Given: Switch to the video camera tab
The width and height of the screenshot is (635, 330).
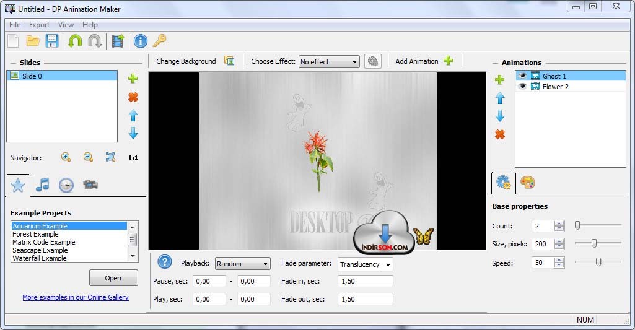Looking at the screenshot, I should point(90,185).
